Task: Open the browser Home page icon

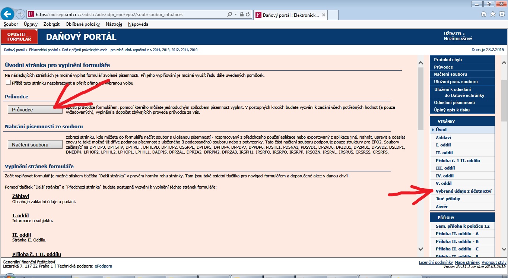Action: point(484,14)
